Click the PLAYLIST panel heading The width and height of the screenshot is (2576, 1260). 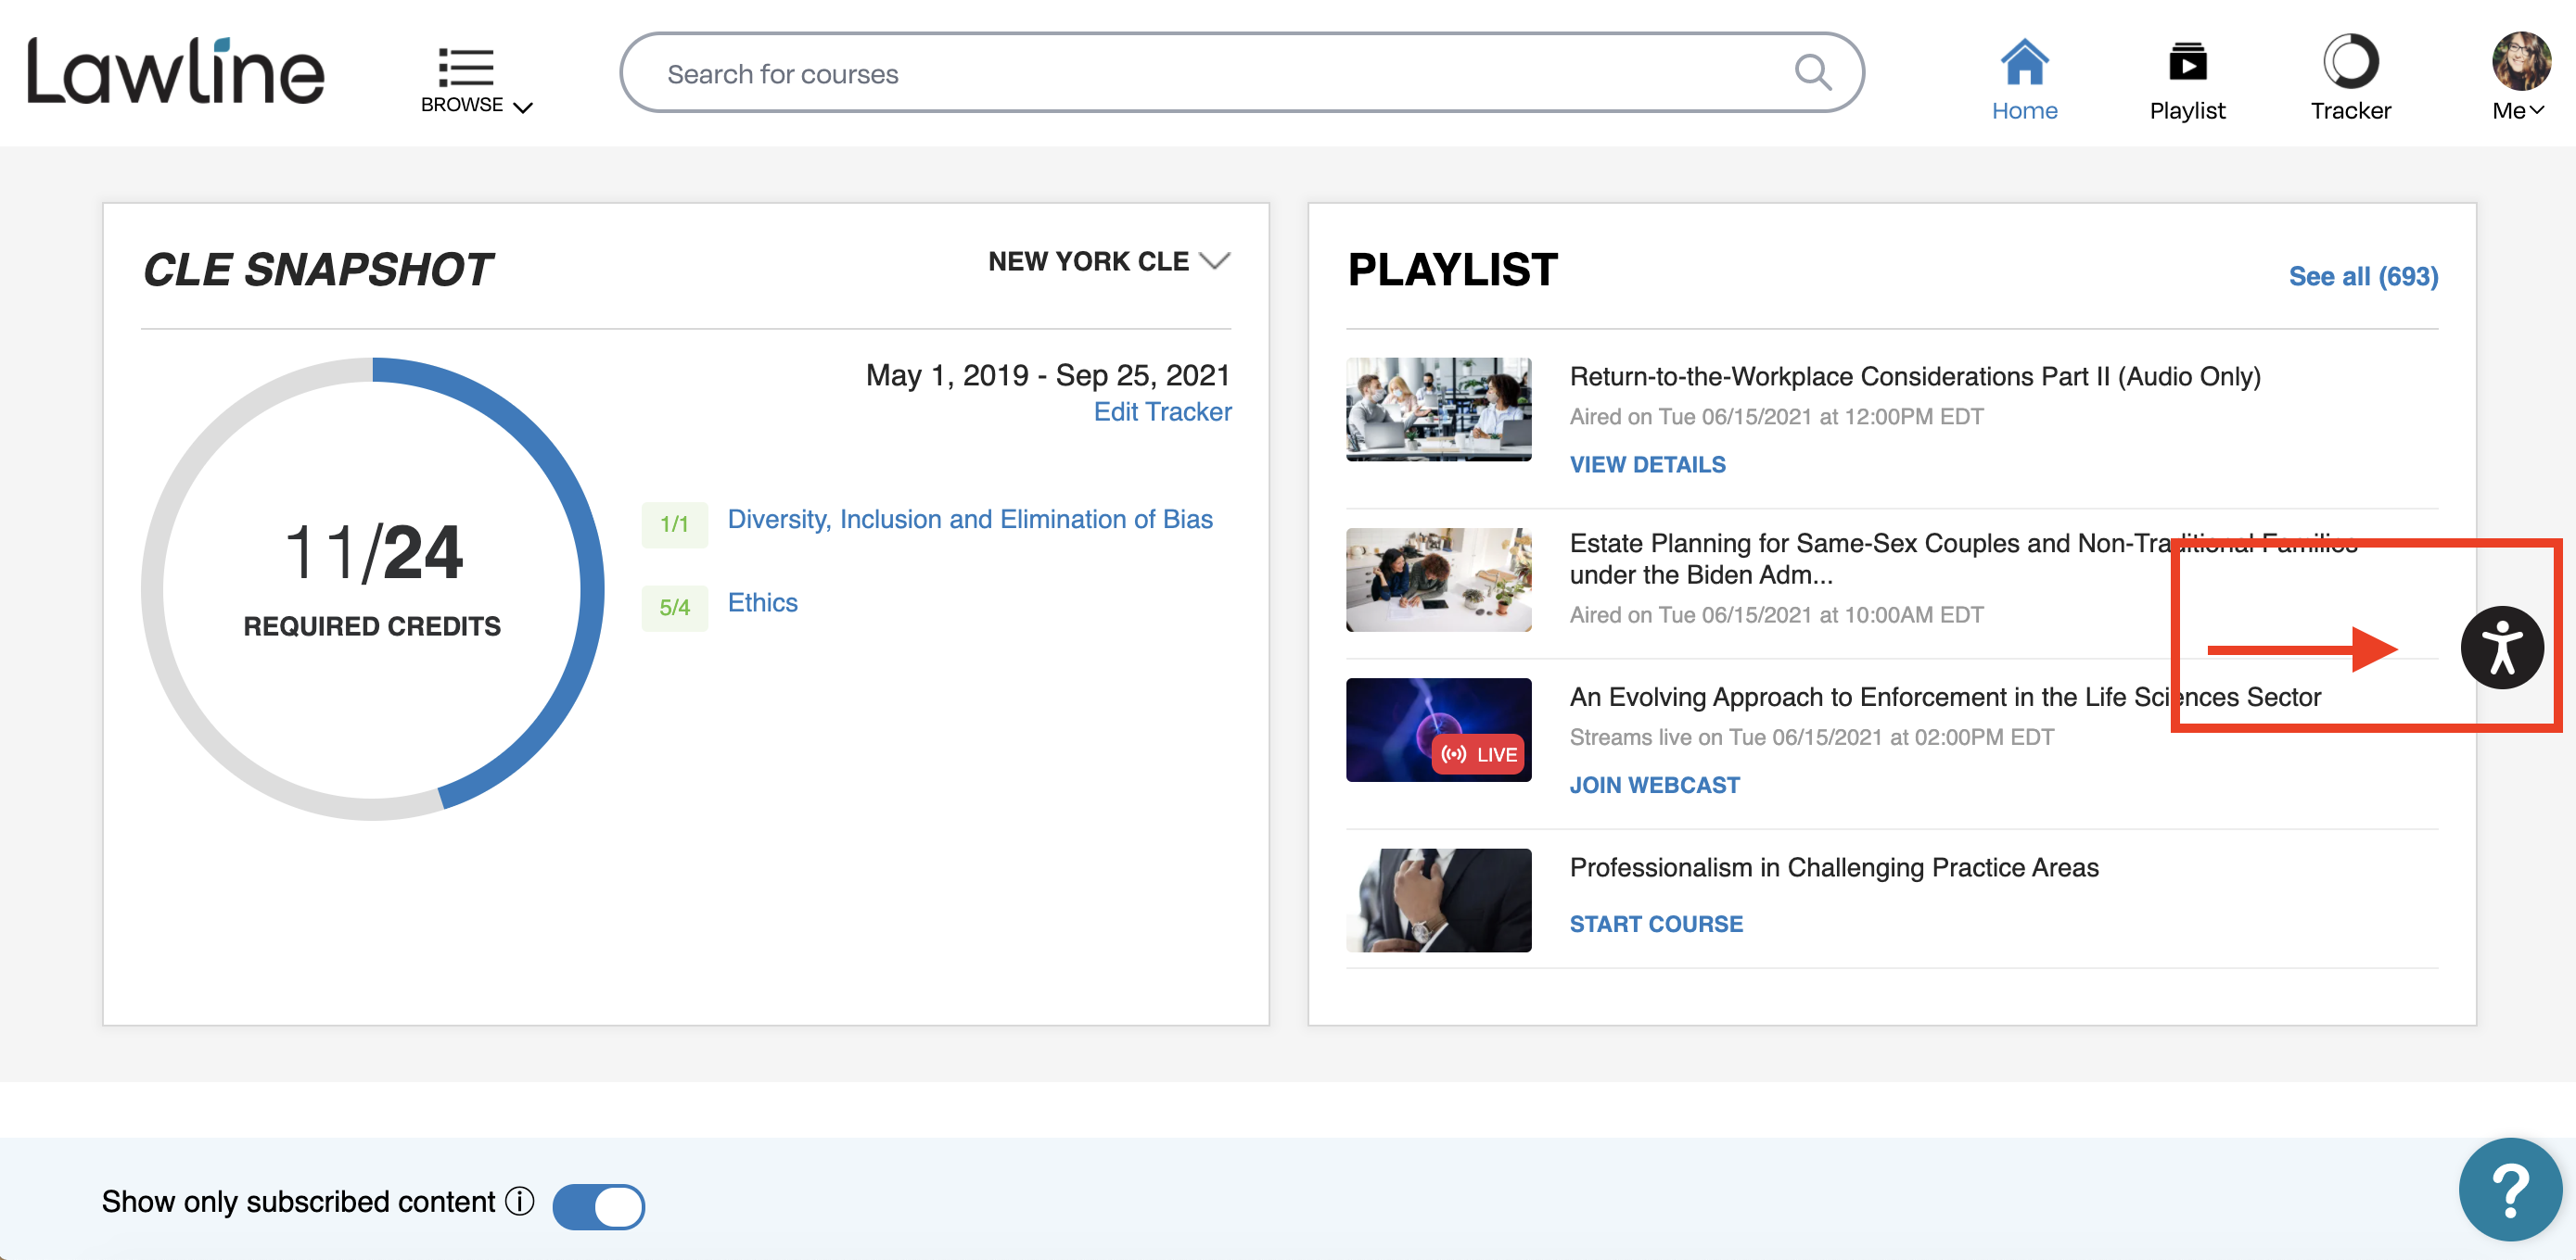[x=1452, y=270]
